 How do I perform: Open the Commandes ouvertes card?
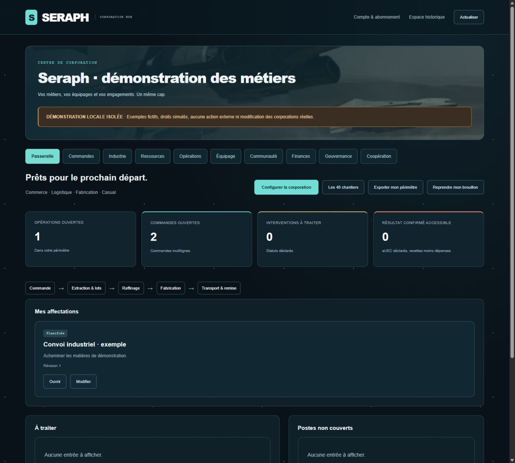click(196, 239)
